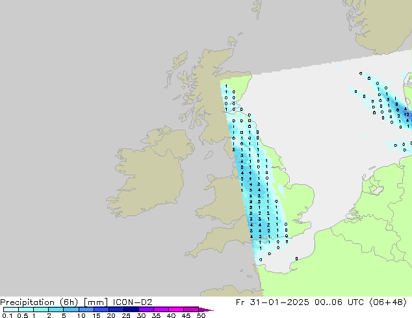The height and width of the screenshot is (318, 412).
Task: Pick the 15–20 mm legend color box
Action: point(101,310)
